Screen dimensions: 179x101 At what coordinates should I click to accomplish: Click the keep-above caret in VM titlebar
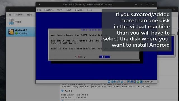[136, 4]
